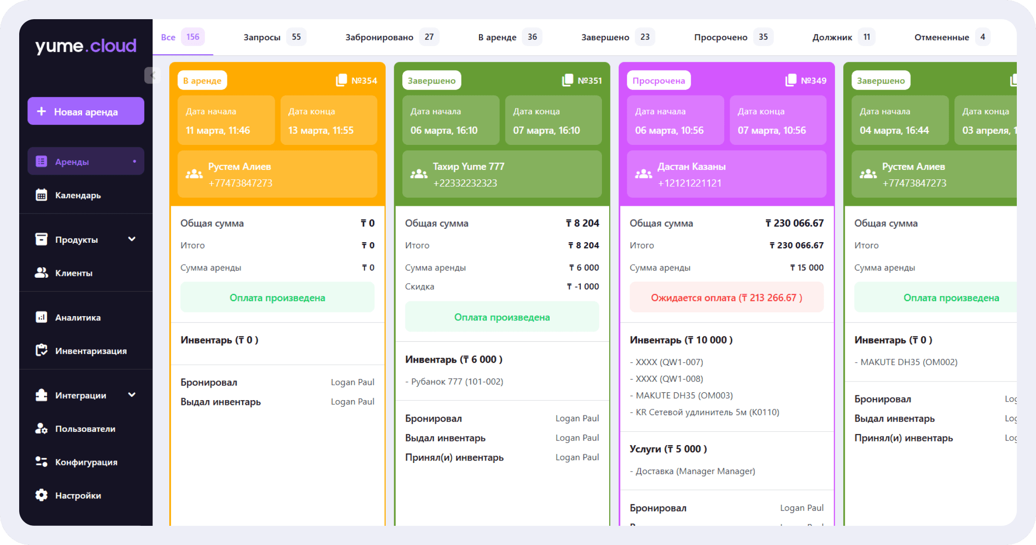
Task: Click the Календарь calendar icon
Action: 41,195
